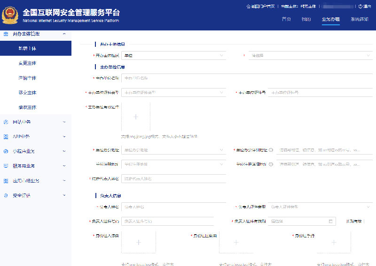
Task: Click the 网站业务 sidebar icon
Action: (x=6, y=122)
